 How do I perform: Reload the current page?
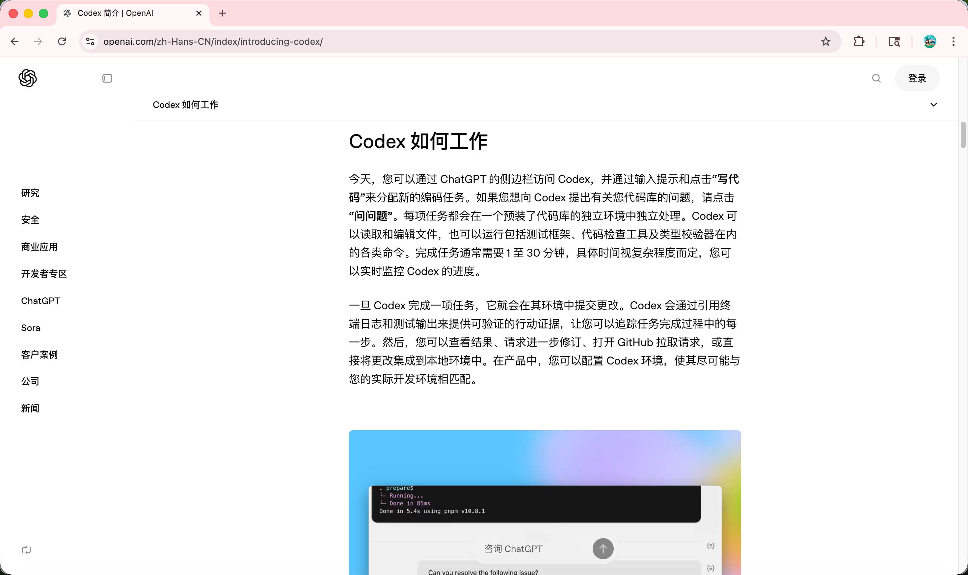tap(62, 41)
